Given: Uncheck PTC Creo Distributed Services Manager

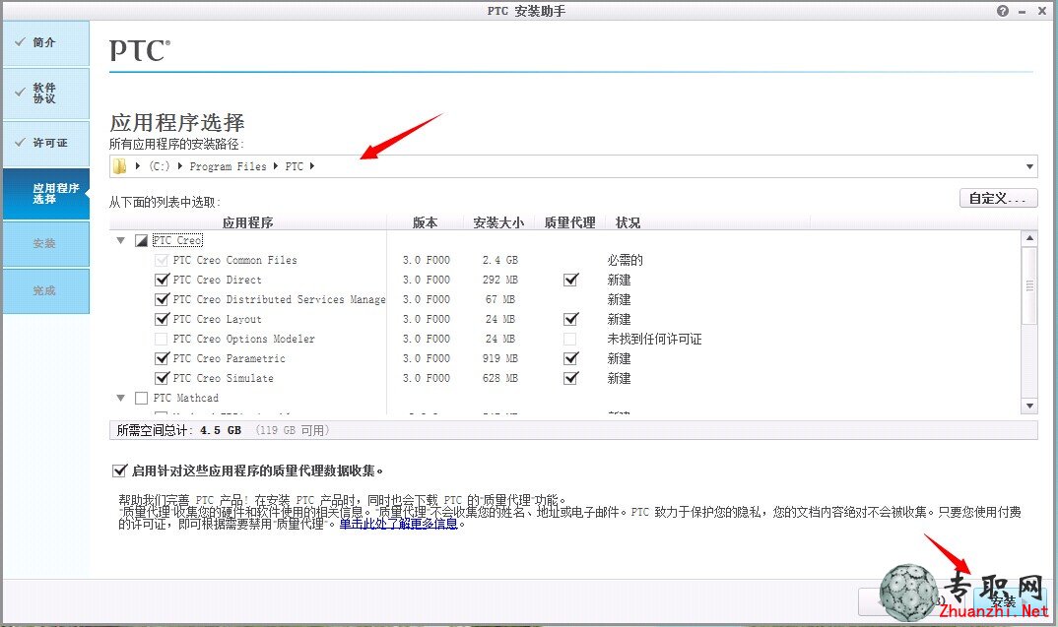Looking at the screenshot, I should [x=162, y=299].
